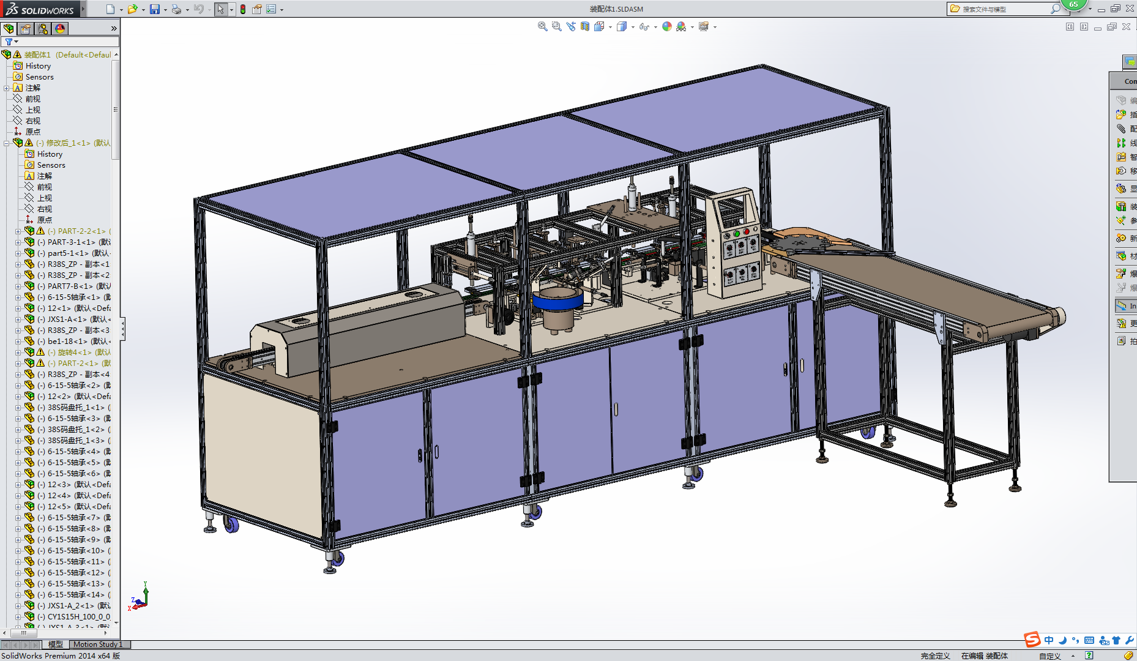Open the DisplayManager tab
Screen dimensions: 1137x661
[x=60, y=29]
